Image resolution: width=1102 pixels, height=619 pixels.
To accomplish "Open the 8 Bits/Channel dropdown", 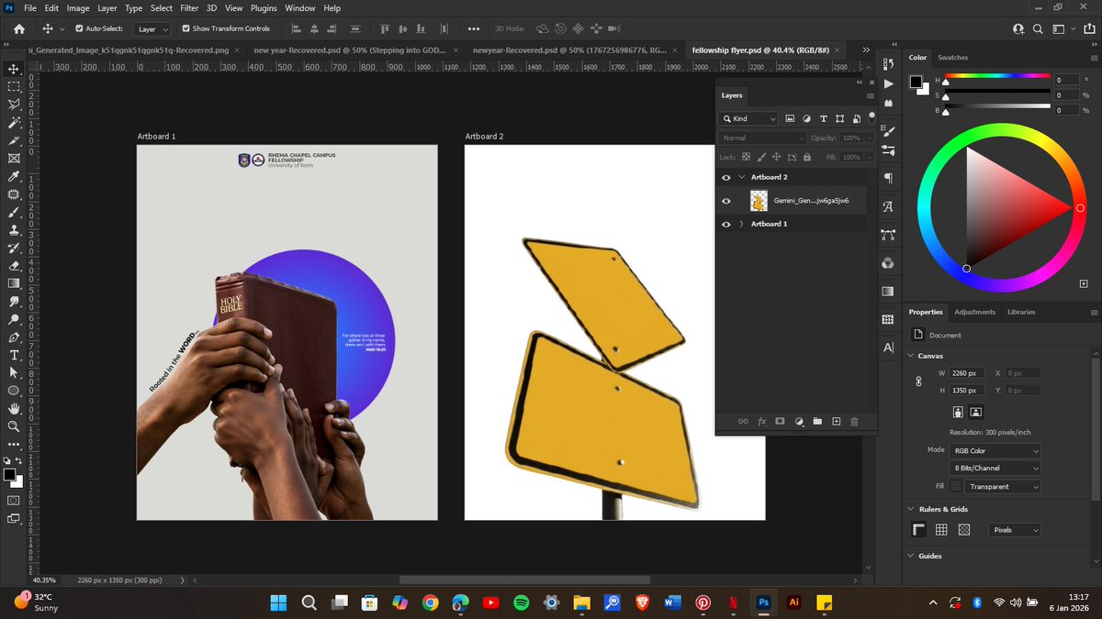I will coord(995,468).
